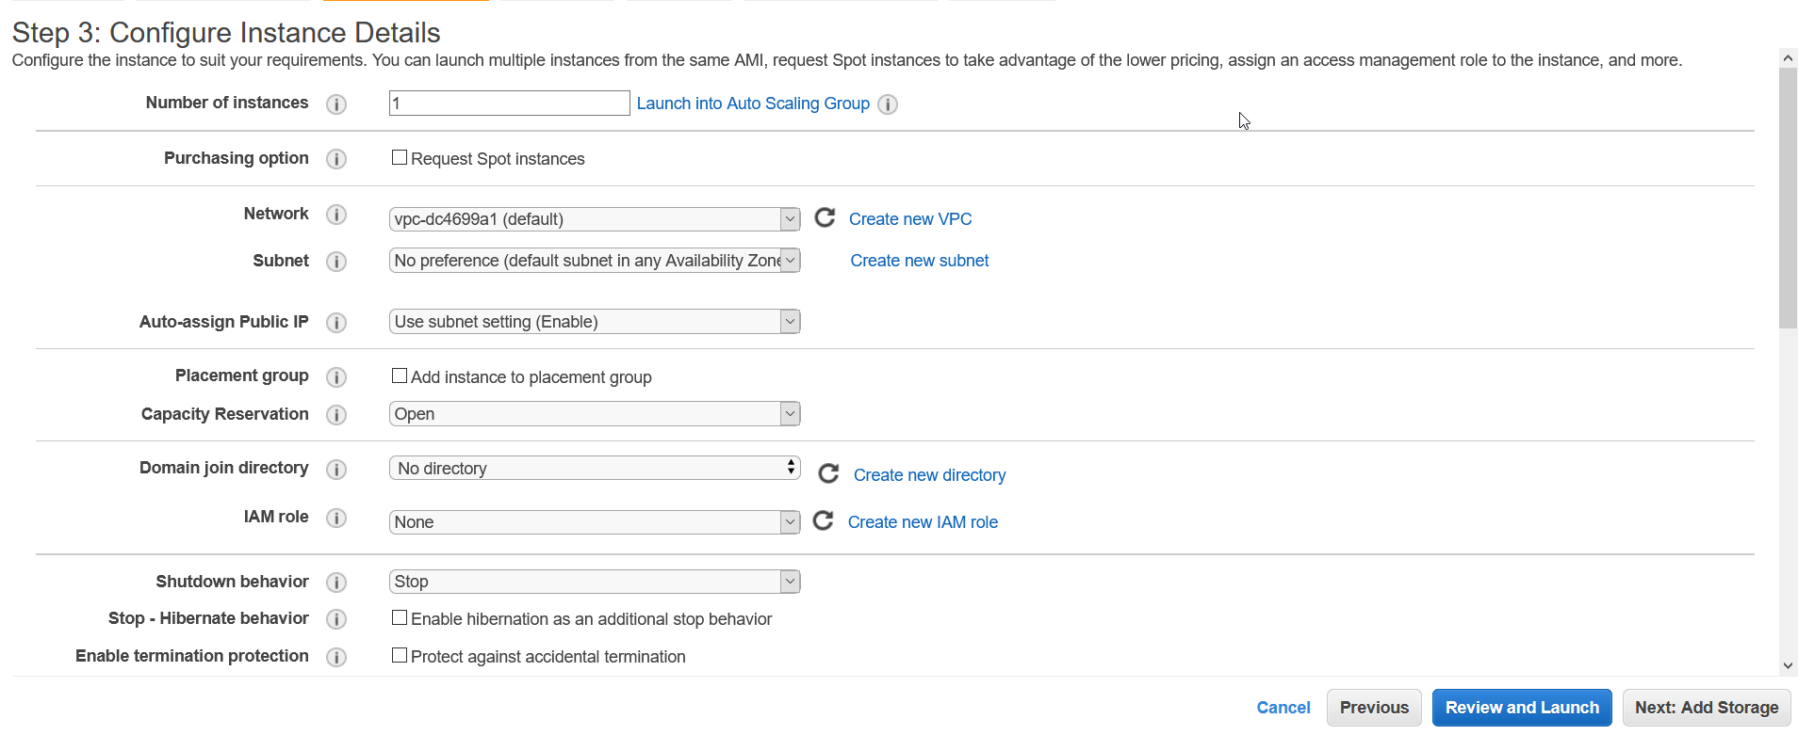Open the Shutdown behavior dropdown
This screenshot has width=1798, height=735.
pyautogui.click(x=595, y=582)
